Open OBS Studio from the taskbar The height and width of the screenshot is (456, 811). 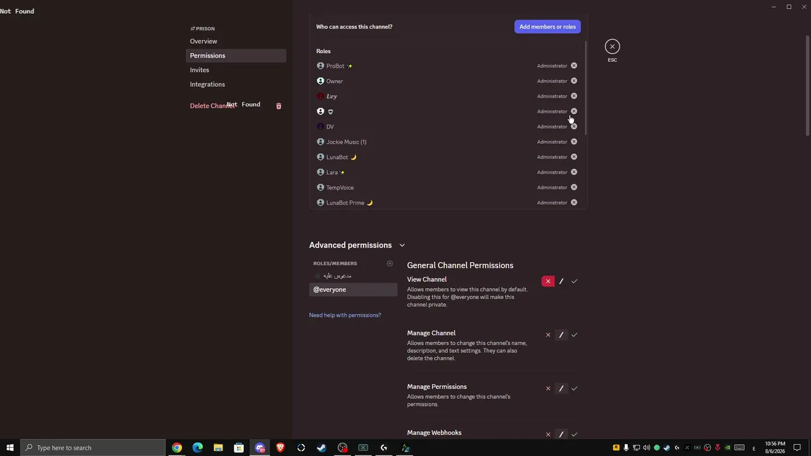[x=343, y=448]
